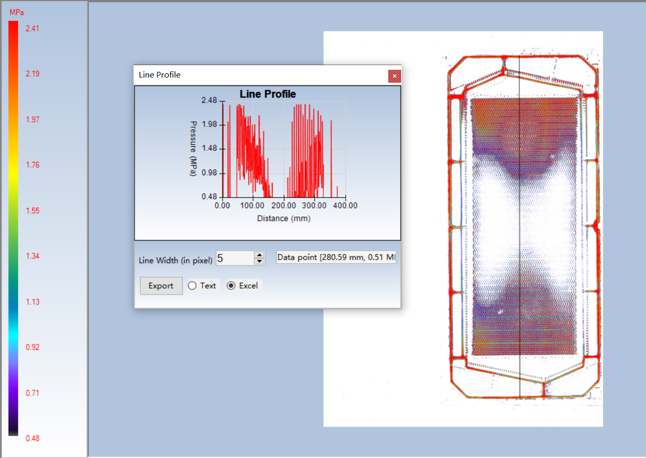Click the Line Width input field
The image size is (646, 458).
coord(234,258)
